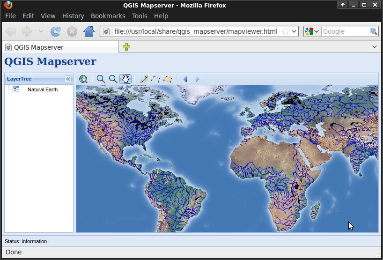This screenshot has height=260, width=383.
Task: Open the Help menu
Action: click(x=161, y=16)
